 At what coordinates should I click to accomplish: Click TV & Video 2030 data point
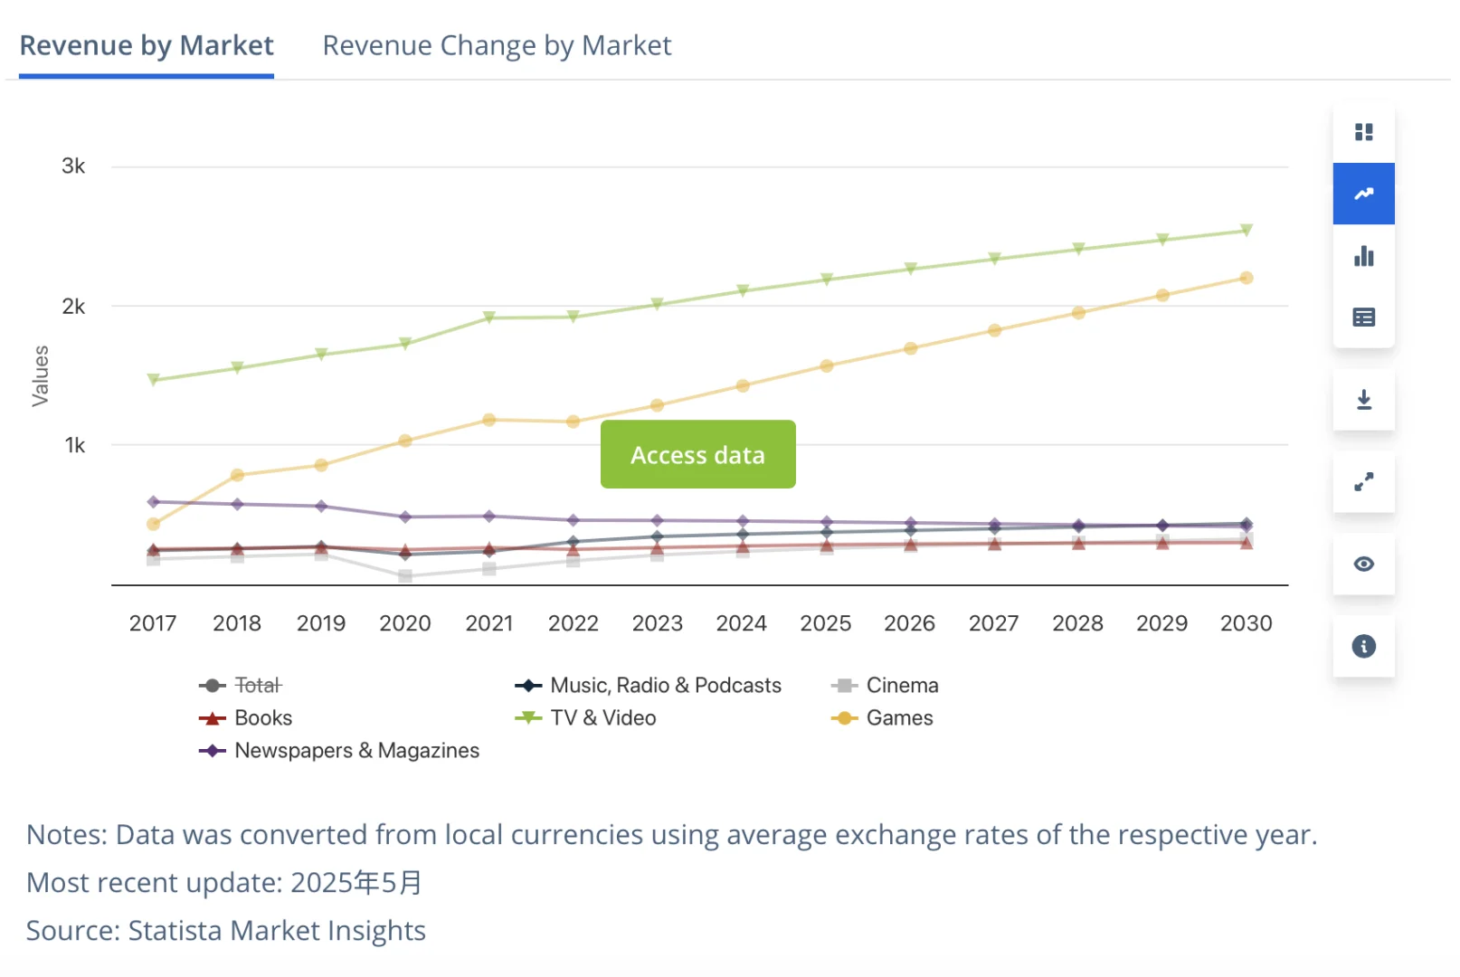pyautogui.click(x=1246, y=230)
